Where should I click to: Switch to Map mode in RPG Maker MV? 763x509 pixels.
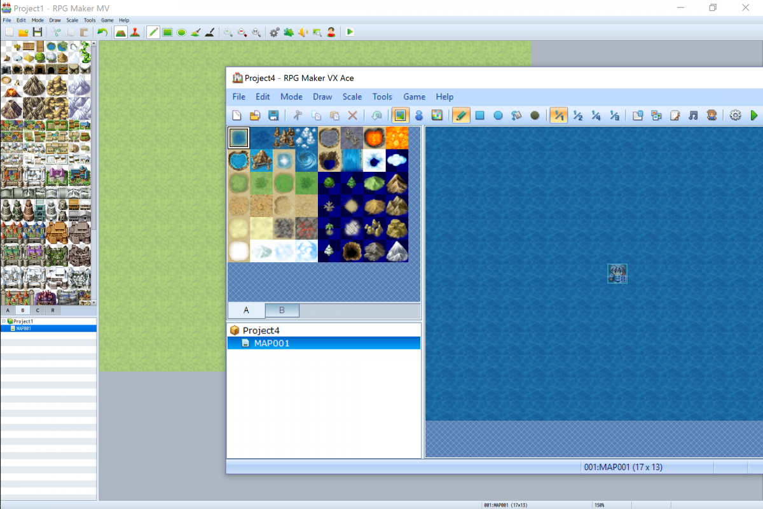point(121,32)
